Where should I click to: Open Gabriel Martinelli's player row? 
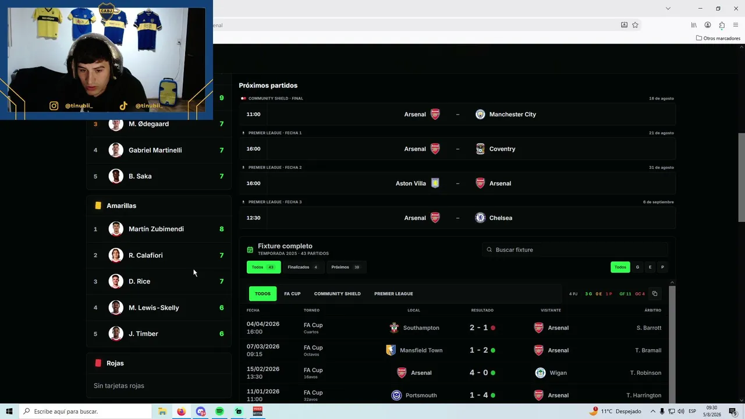(159, 150)
